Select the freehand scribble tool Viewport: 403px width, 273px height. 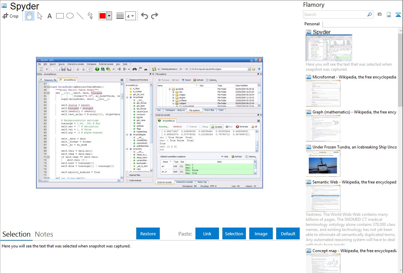[90, 16]
